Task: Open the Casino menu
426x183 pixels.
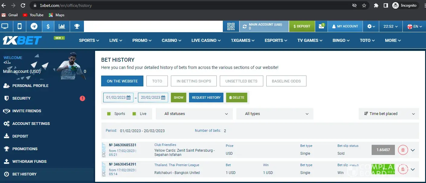Action: tap(171, 40)
